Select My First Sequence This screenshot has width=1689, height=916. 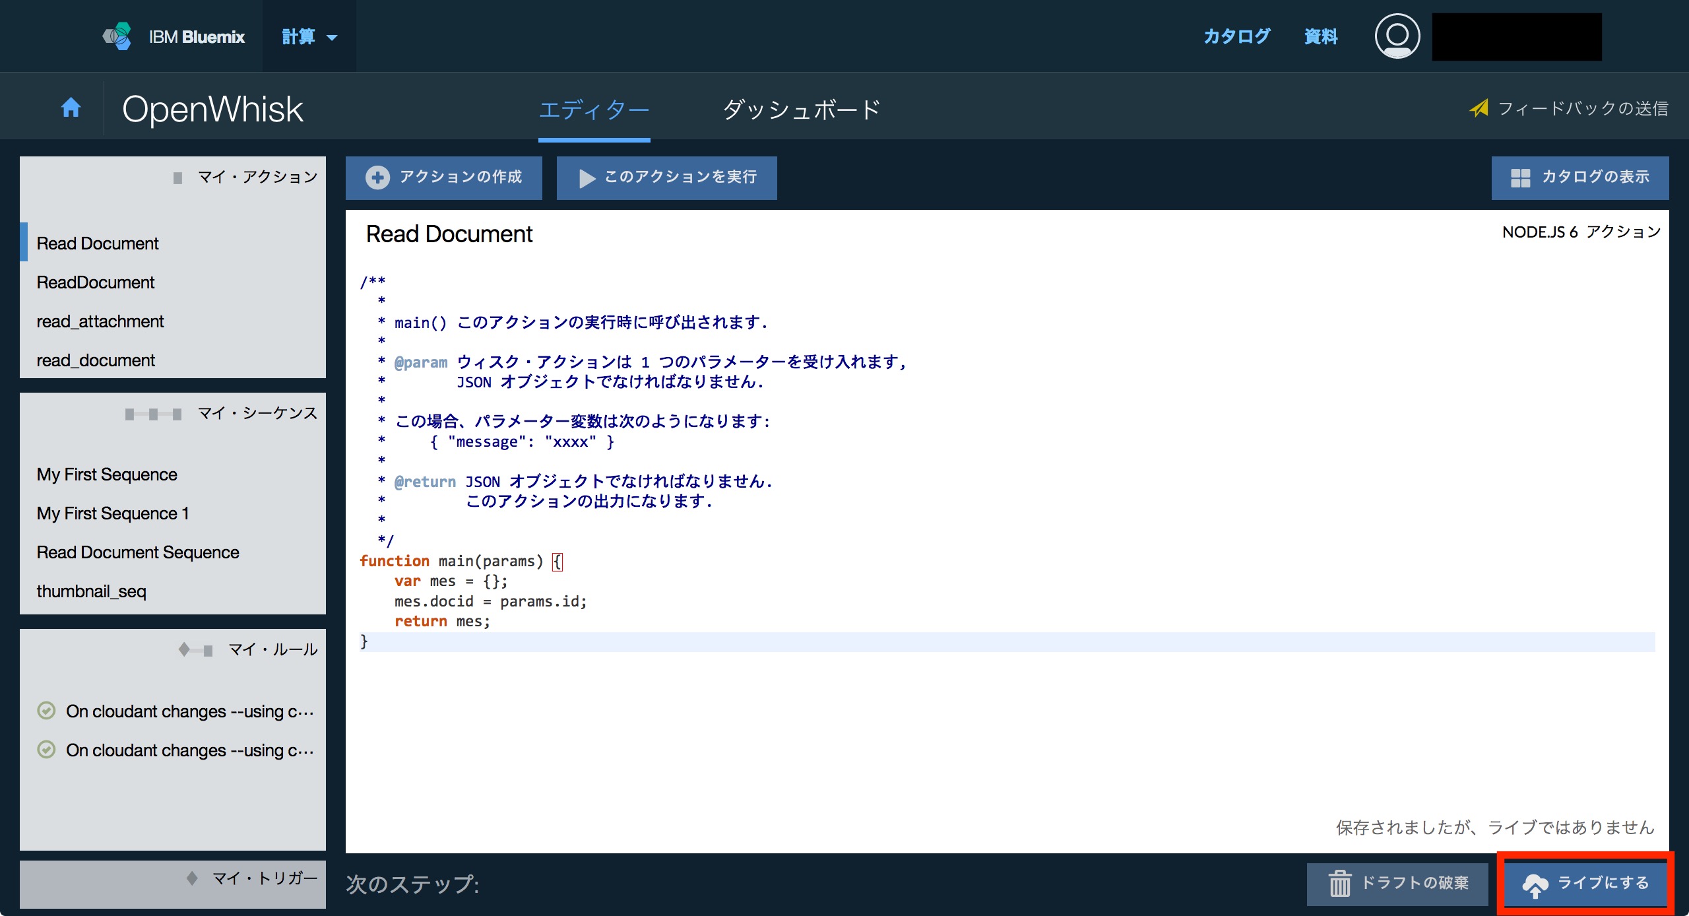[x=173, y=474]
